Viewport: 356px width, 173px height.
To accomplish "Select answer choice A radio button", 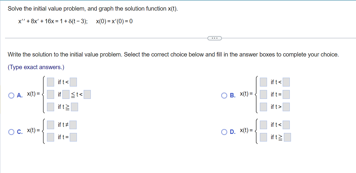I will [11, 95].
